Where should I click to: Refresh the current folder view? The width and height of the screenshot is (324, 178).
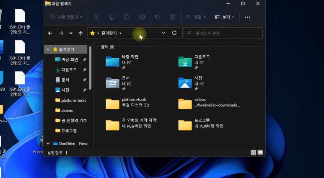[x=174, y=33]
